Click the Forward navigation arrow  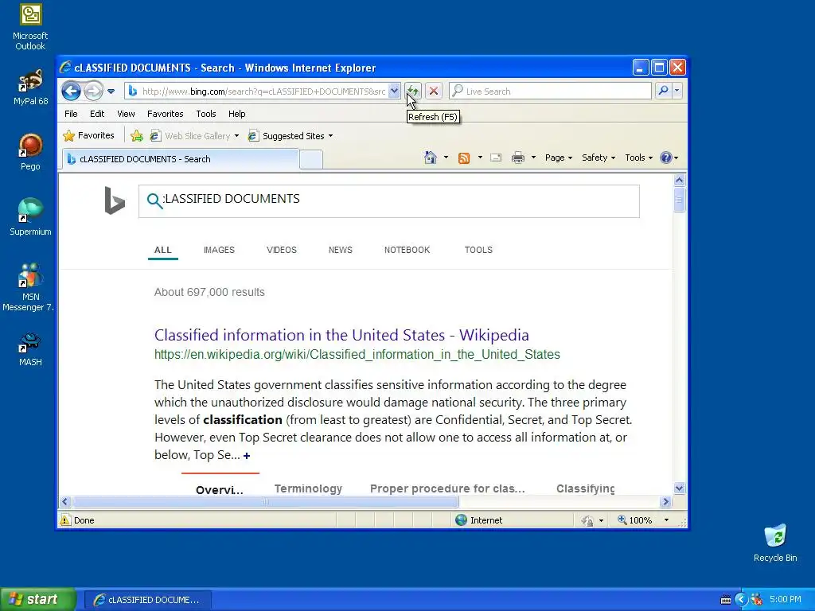[x=93, y=91]
